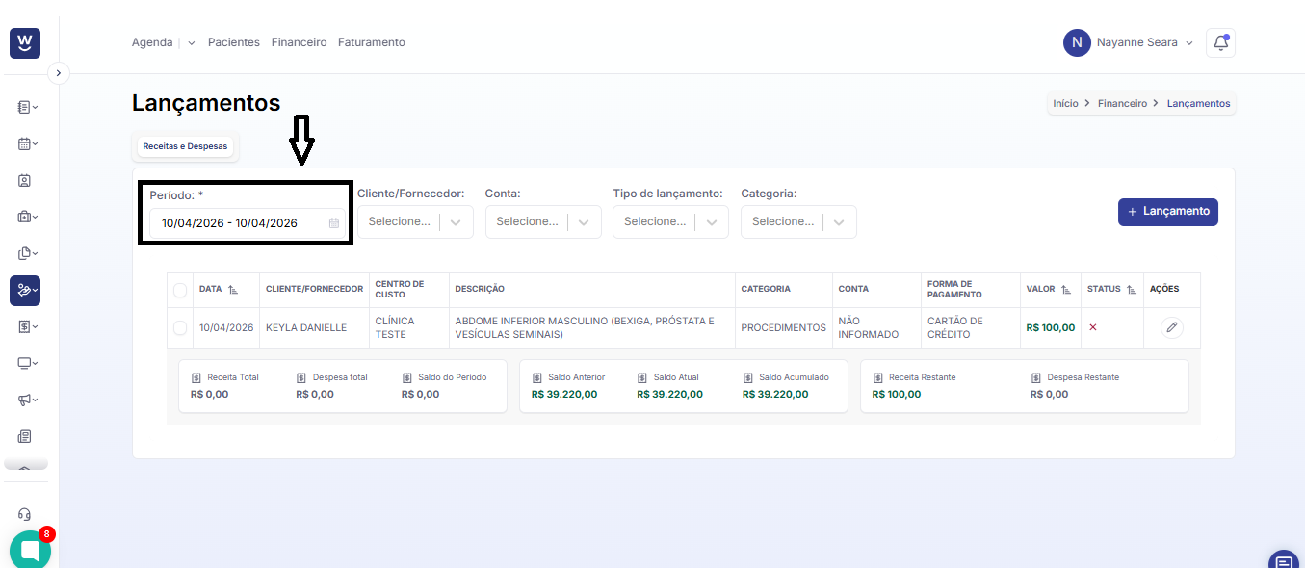Click the Despesa Restante label

tap(1083, 377)
